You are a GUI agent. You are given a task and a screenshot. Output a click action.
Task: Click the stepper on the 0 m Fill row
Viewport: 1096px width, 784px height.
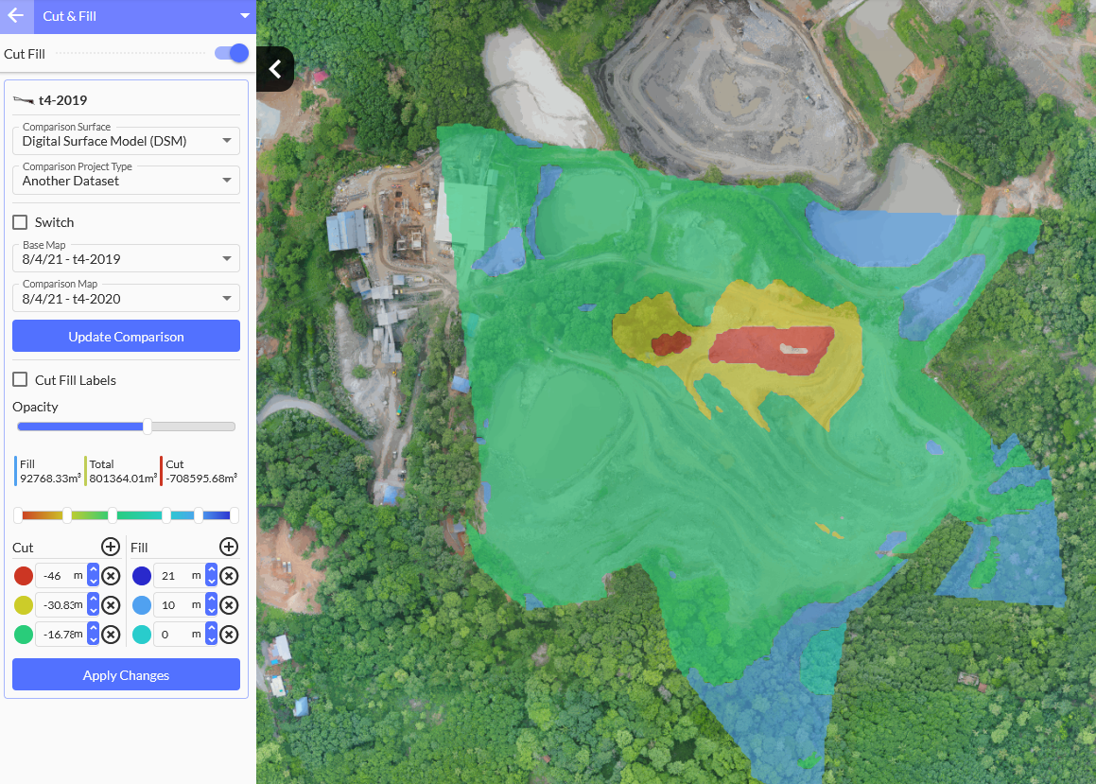211,635
